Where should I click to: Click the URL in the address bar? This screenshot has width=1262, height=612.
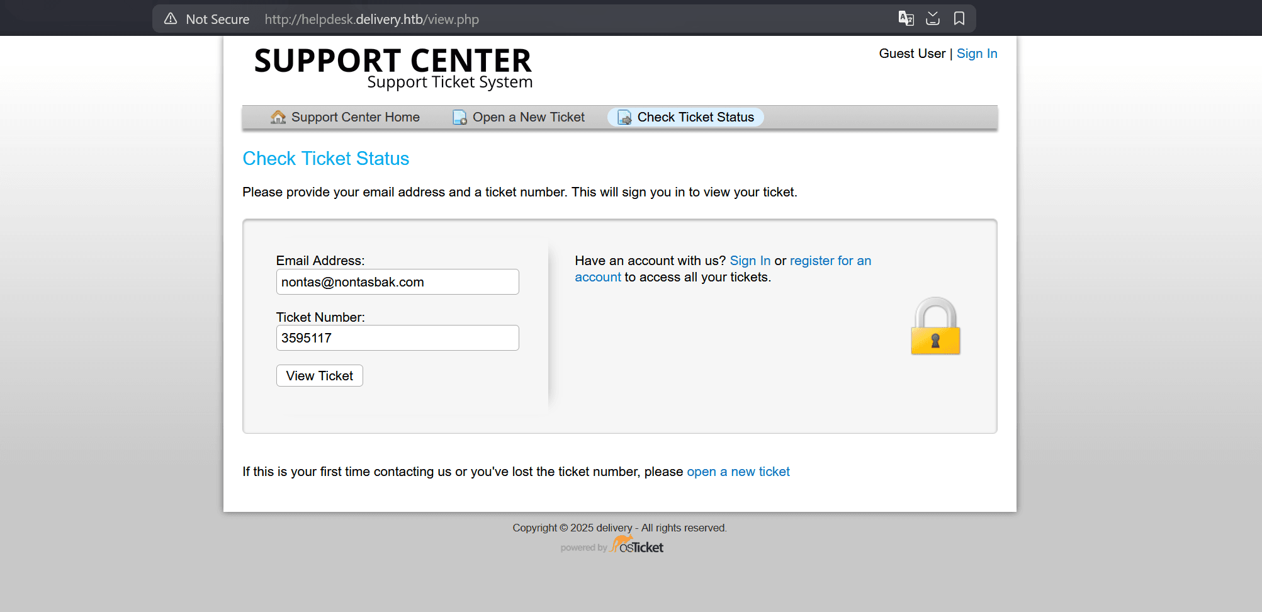tap(371, 20)
